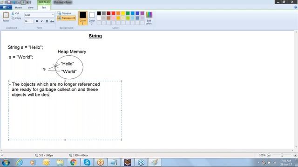298x167 pixels.
Task: Select Opaque background option
Action: [64, 13]
